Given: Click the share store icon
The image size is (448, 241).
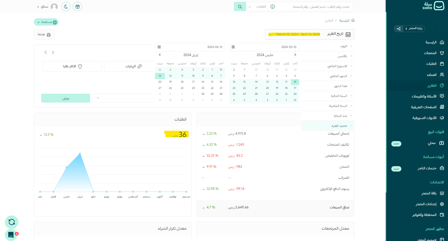Looking at the screenshot, I should [399, 29].
